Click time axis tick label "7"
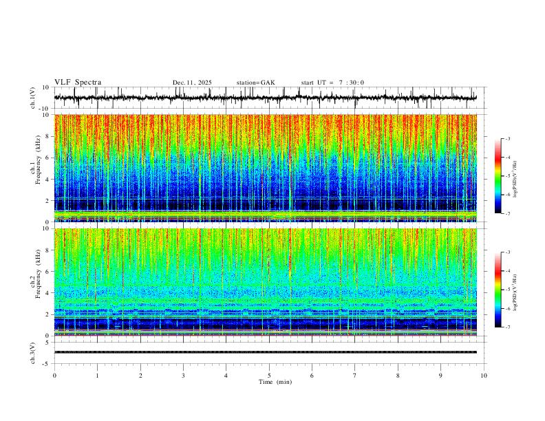Screen dimensions: 545x421 [x=355, y=376]
